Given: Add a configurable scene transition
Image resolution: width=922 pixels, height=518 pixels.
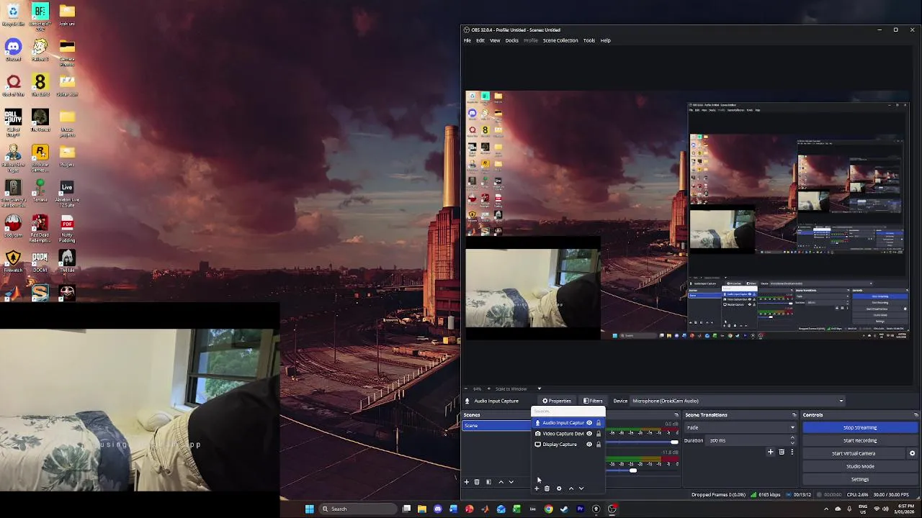Looking at the screenshot, I should coord(770,452).
